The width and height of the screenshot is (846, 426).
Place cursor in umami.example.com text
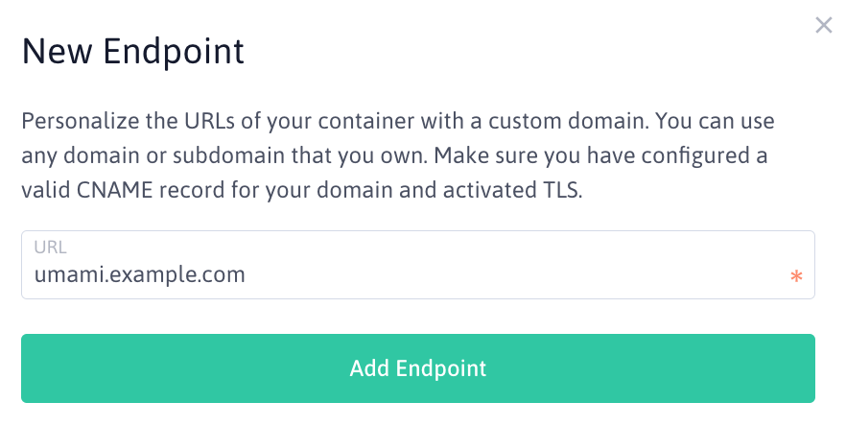coord(140,274)
